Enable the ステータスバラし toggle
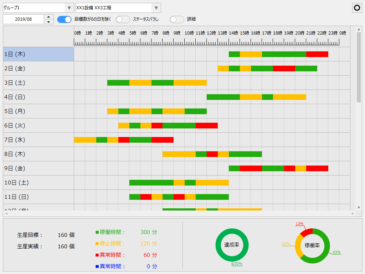 [123, 19]
